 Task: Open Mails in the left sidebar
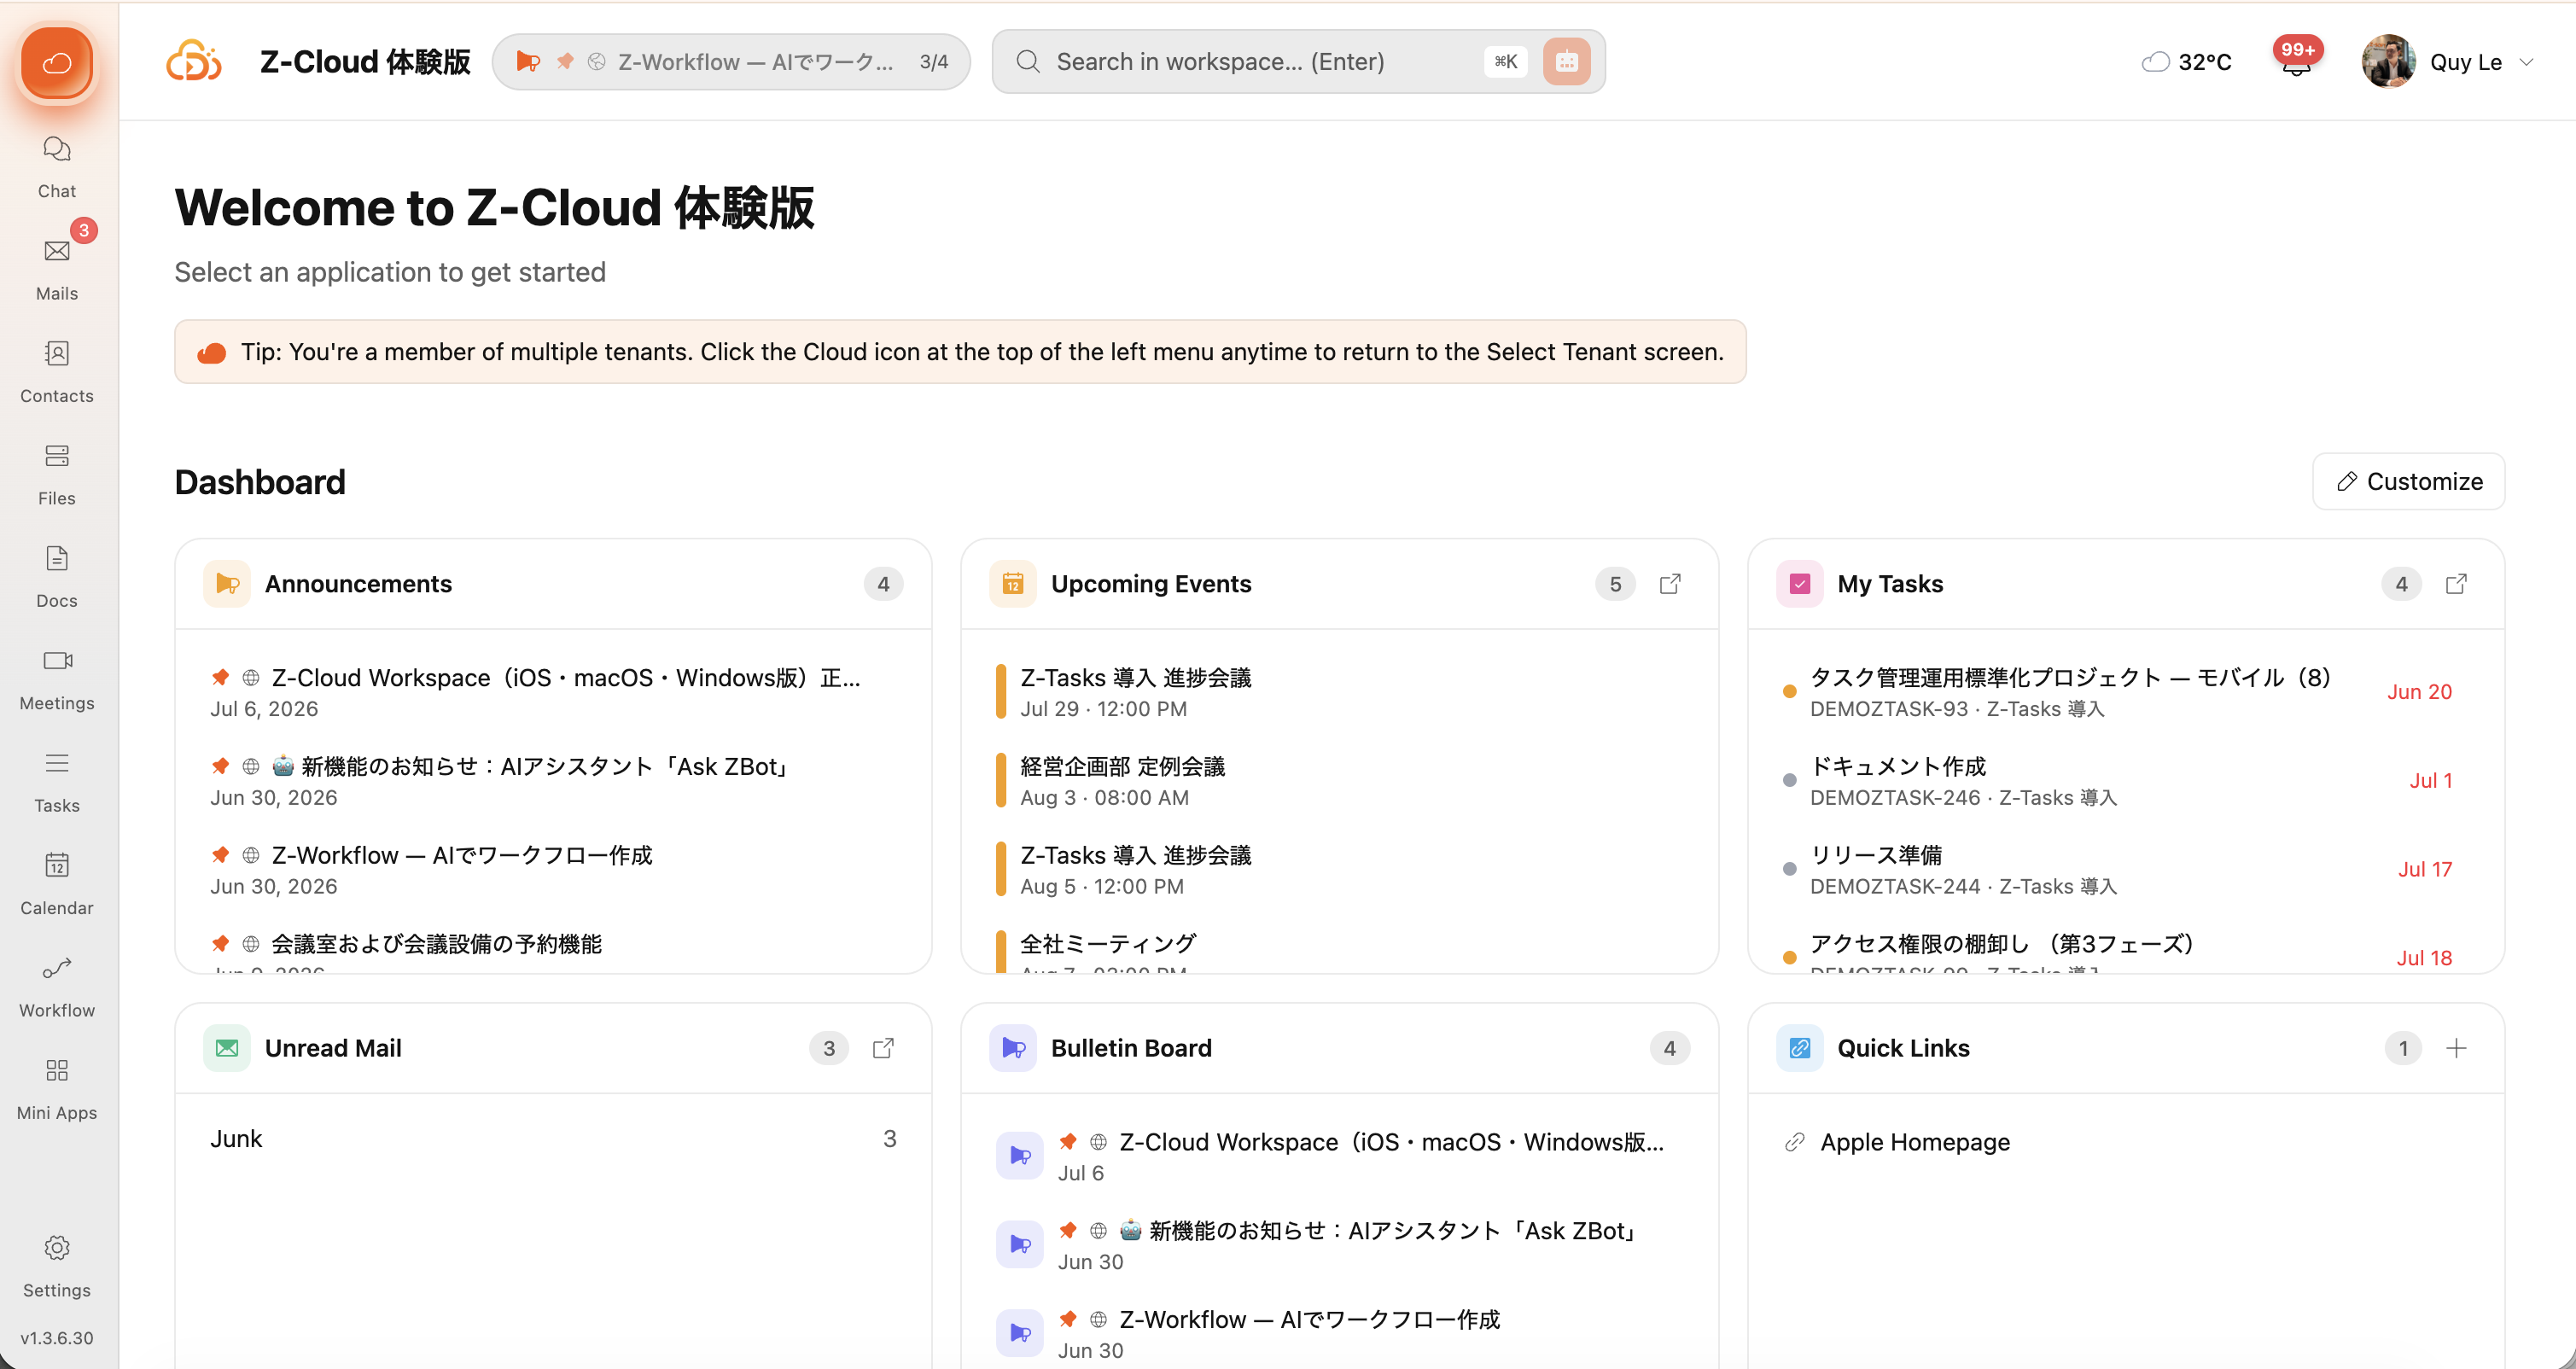click(x=57, y=270)
